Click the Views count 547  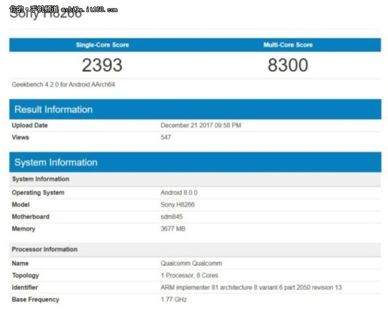tap(166, 138)
